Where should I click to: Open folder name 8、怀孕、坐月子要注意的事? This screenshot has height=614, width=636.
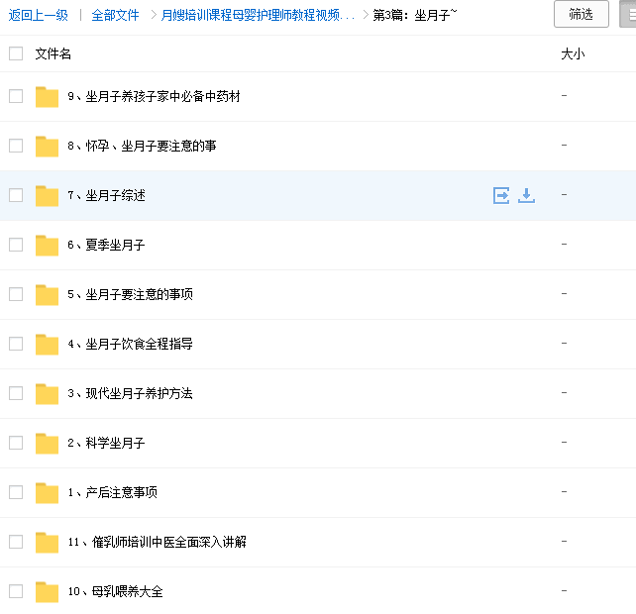[142, 146]
